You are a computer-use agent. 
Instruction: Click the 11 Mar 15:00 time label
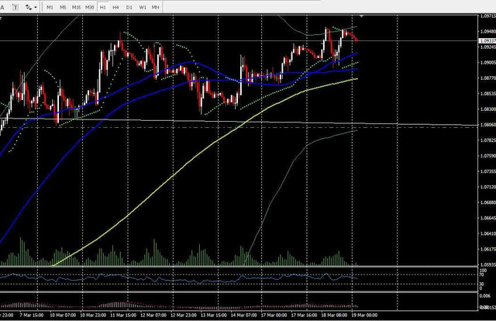(x=123, y=316)
